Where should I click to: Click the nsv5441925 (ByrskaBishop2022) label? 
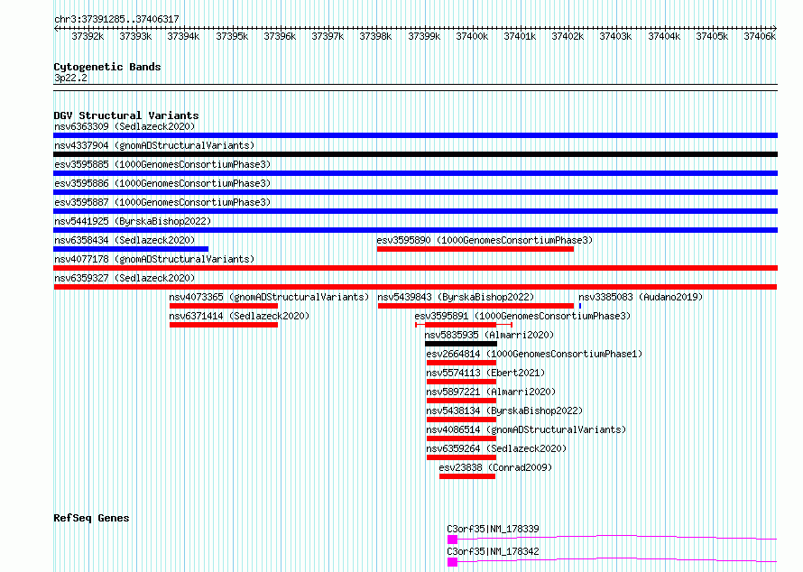click(x=133, y=221)
